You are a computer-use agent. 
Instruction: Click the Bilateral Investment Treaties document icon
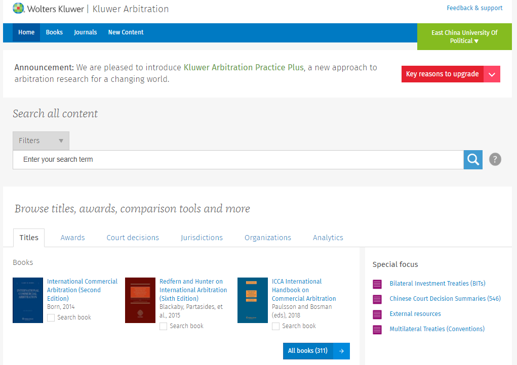(377, 284)
